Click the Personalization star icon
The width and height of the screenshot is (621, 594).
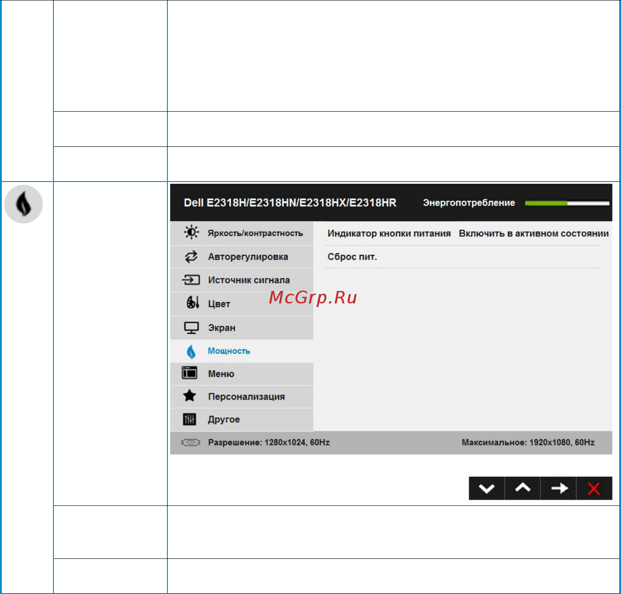point(190,396)
